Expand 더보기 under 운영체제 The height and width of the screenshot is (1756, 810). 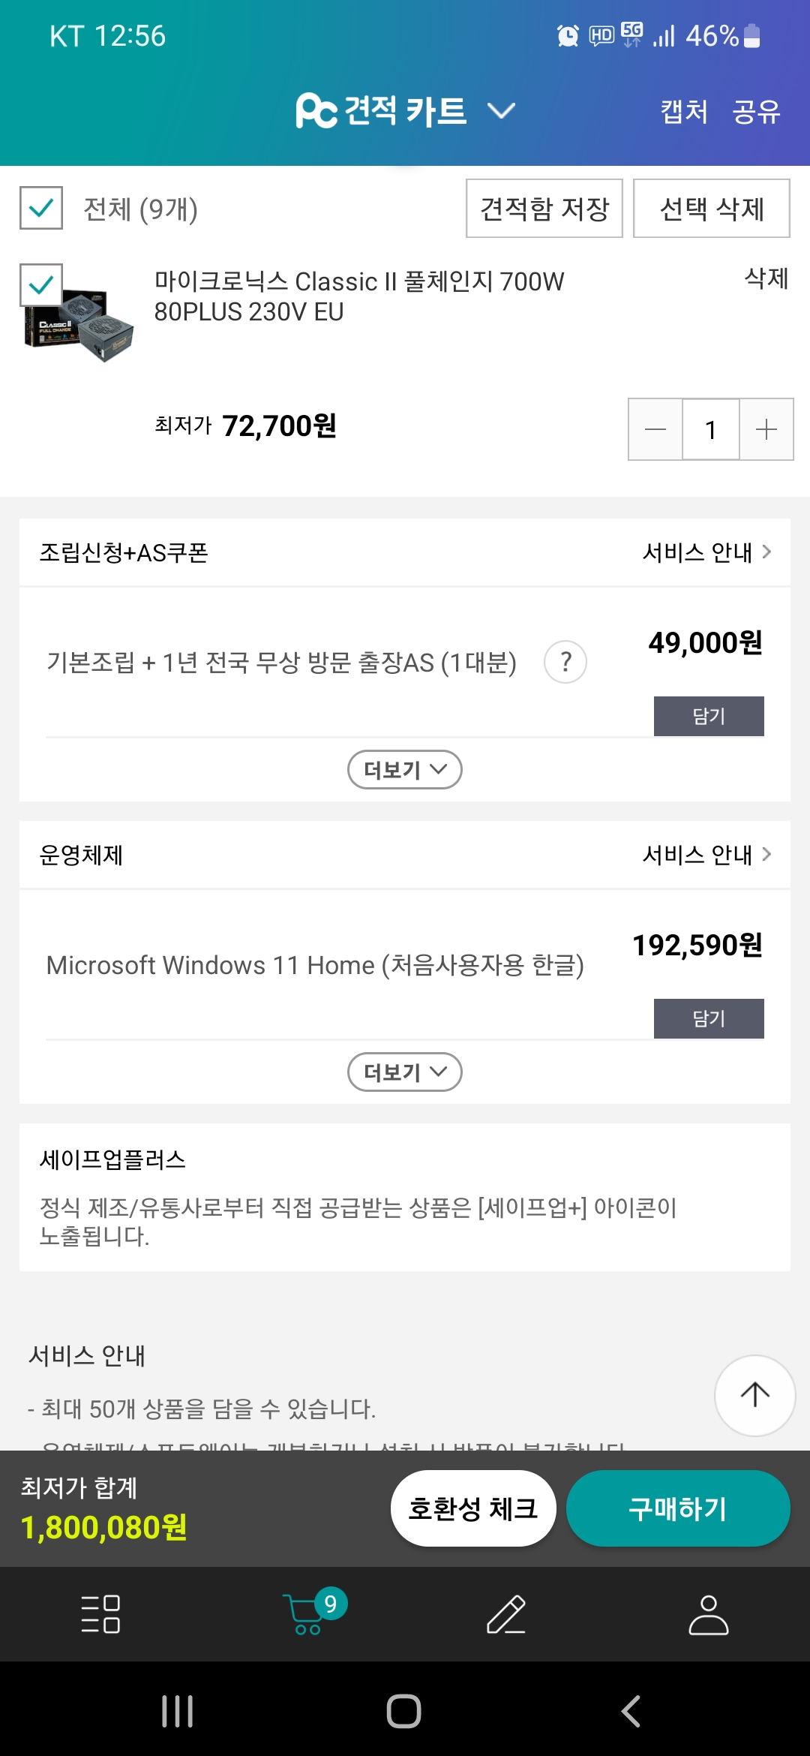pyautogui.click(x=405, y=1072)
